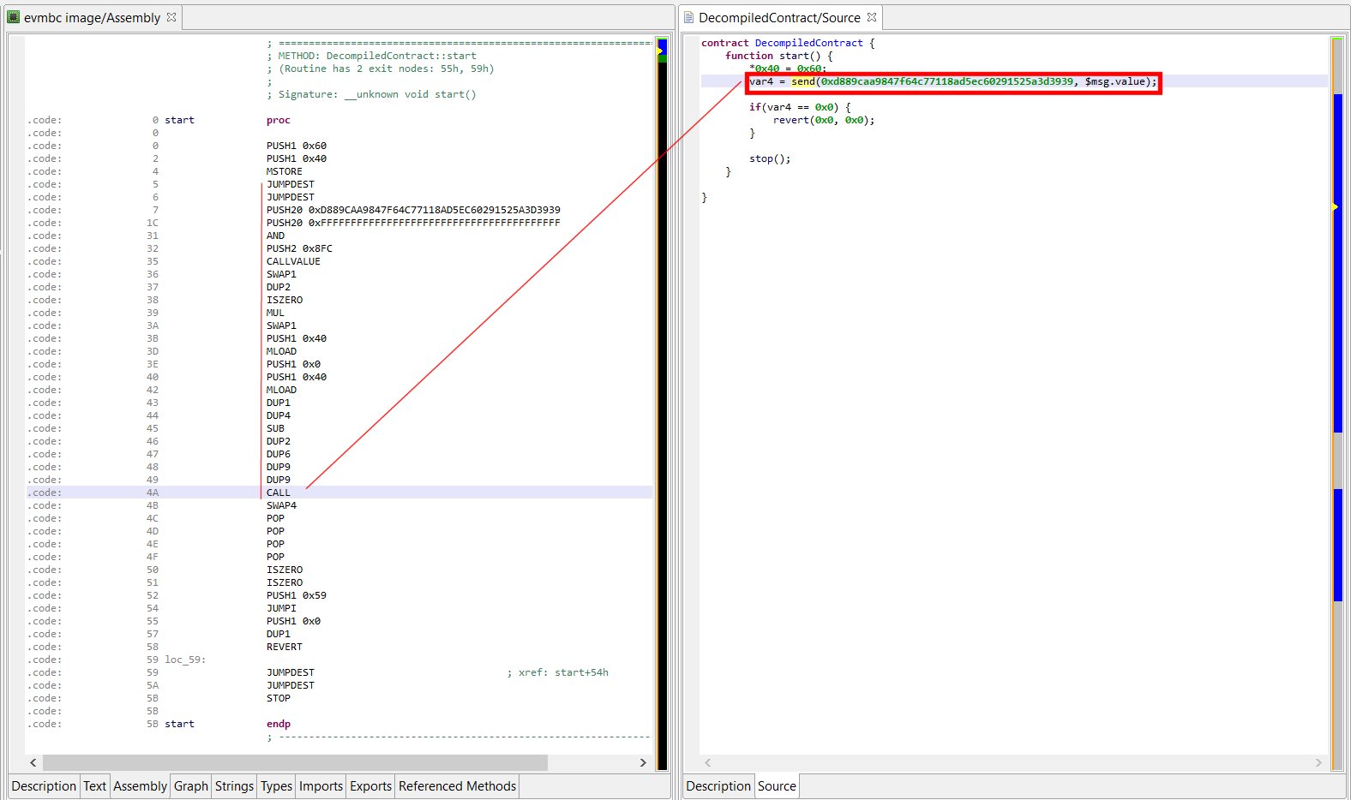Viewport: 1351px width, 800px height.
Task: Click the AND instruction
Action: pyautogui.click(x=275, y=236)
